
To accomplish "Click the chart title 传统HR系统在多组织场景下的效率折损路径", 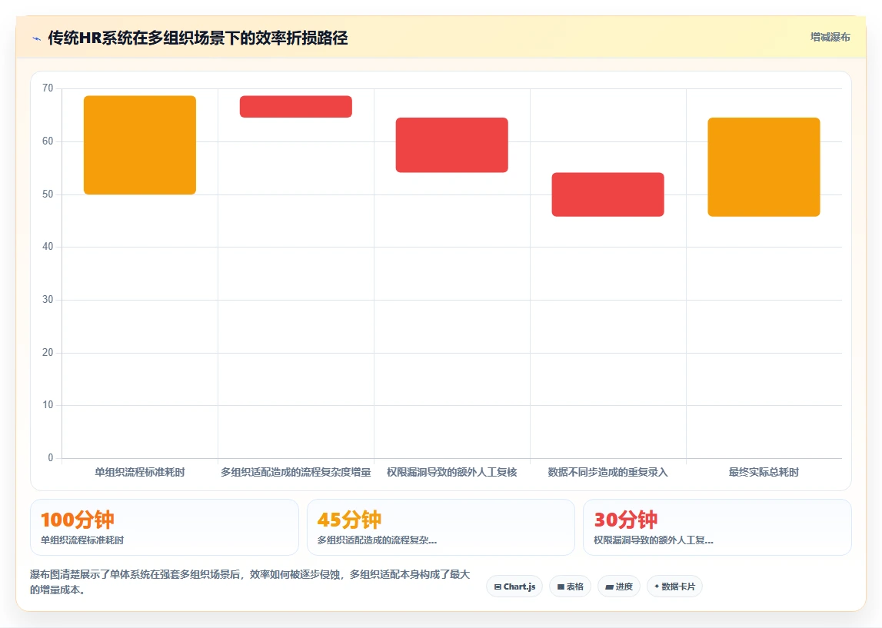I will point(198,38).
